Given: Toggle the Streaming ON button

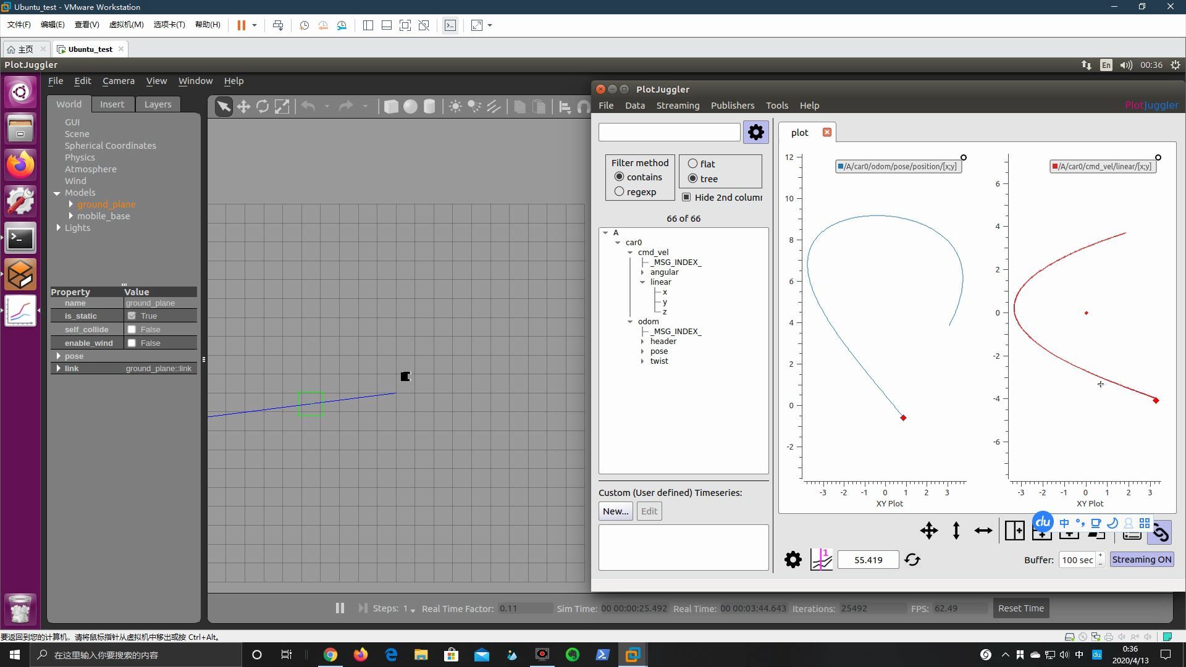Looking at the screenshot, I should tap(1142, 560).
